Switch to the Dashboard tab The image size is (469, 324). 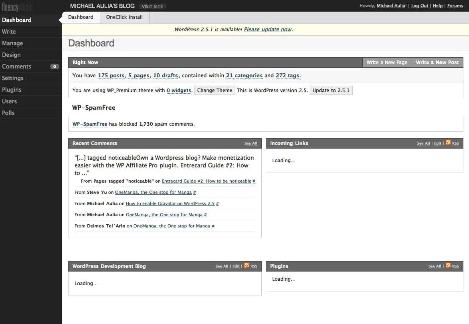pyautogui.click(x=81, y=17)
